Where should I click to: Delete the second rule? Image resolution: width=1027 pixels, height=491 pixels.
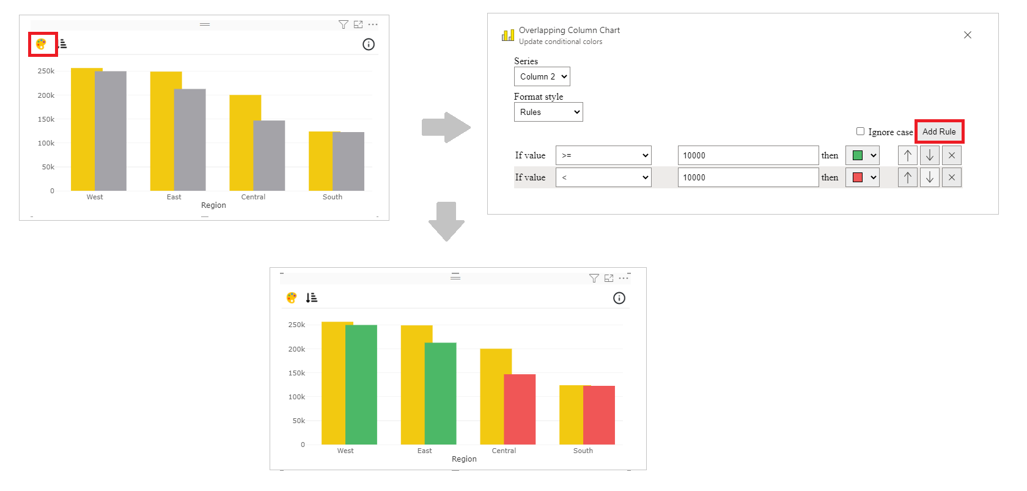[951, 177]
